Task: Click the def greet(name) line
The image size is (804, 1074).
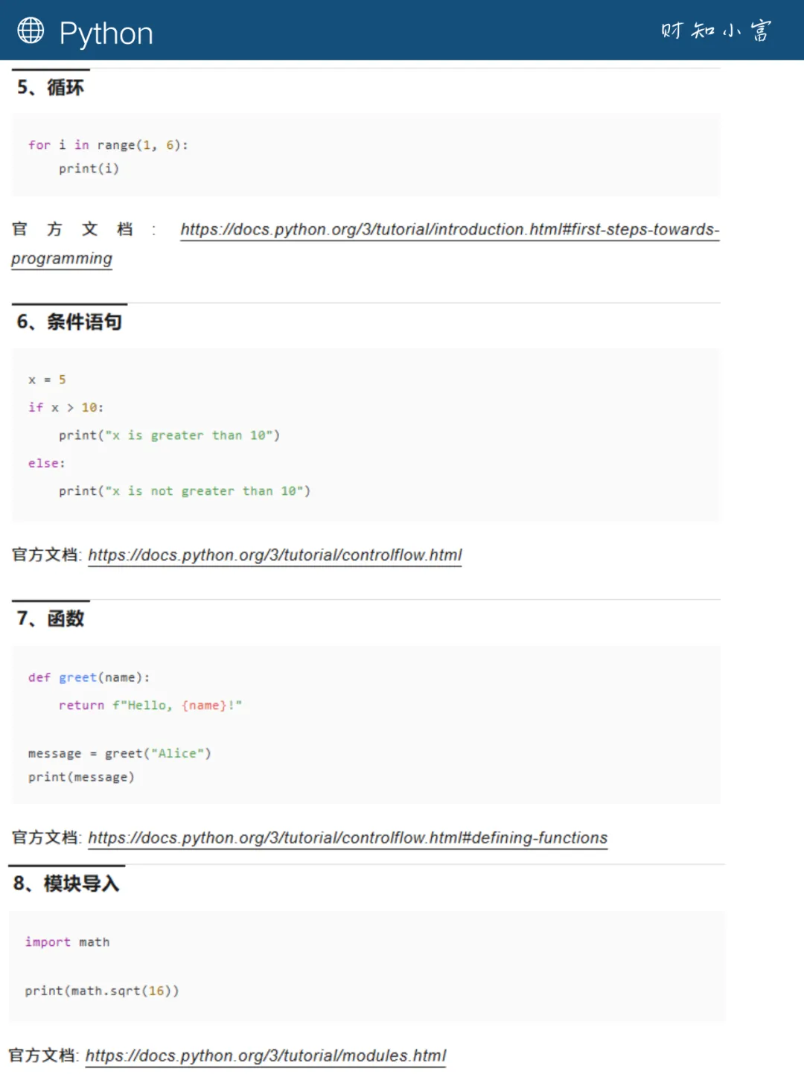Action: [x=89, y=677]
